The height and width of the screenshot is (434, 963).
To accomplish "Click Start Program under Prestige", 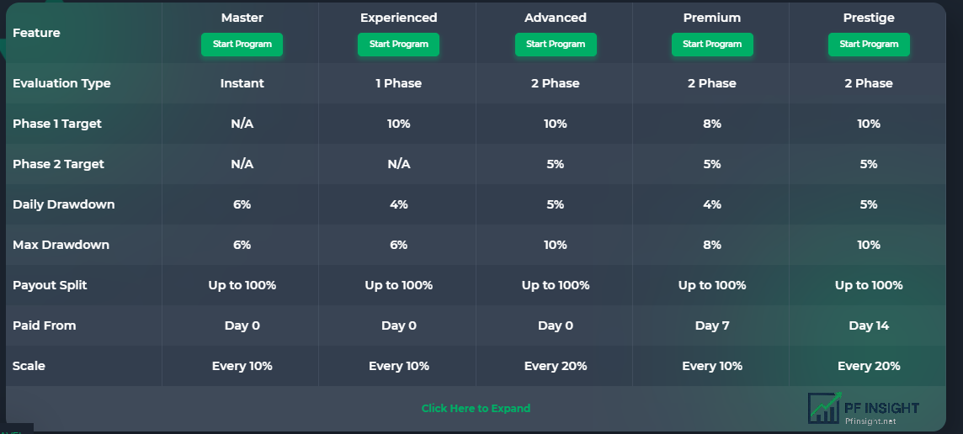I will 869,45.
